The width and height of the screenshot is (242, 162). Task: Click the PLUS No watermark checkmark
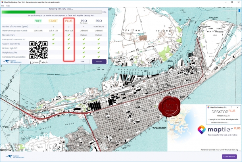(x=69, y=35)
